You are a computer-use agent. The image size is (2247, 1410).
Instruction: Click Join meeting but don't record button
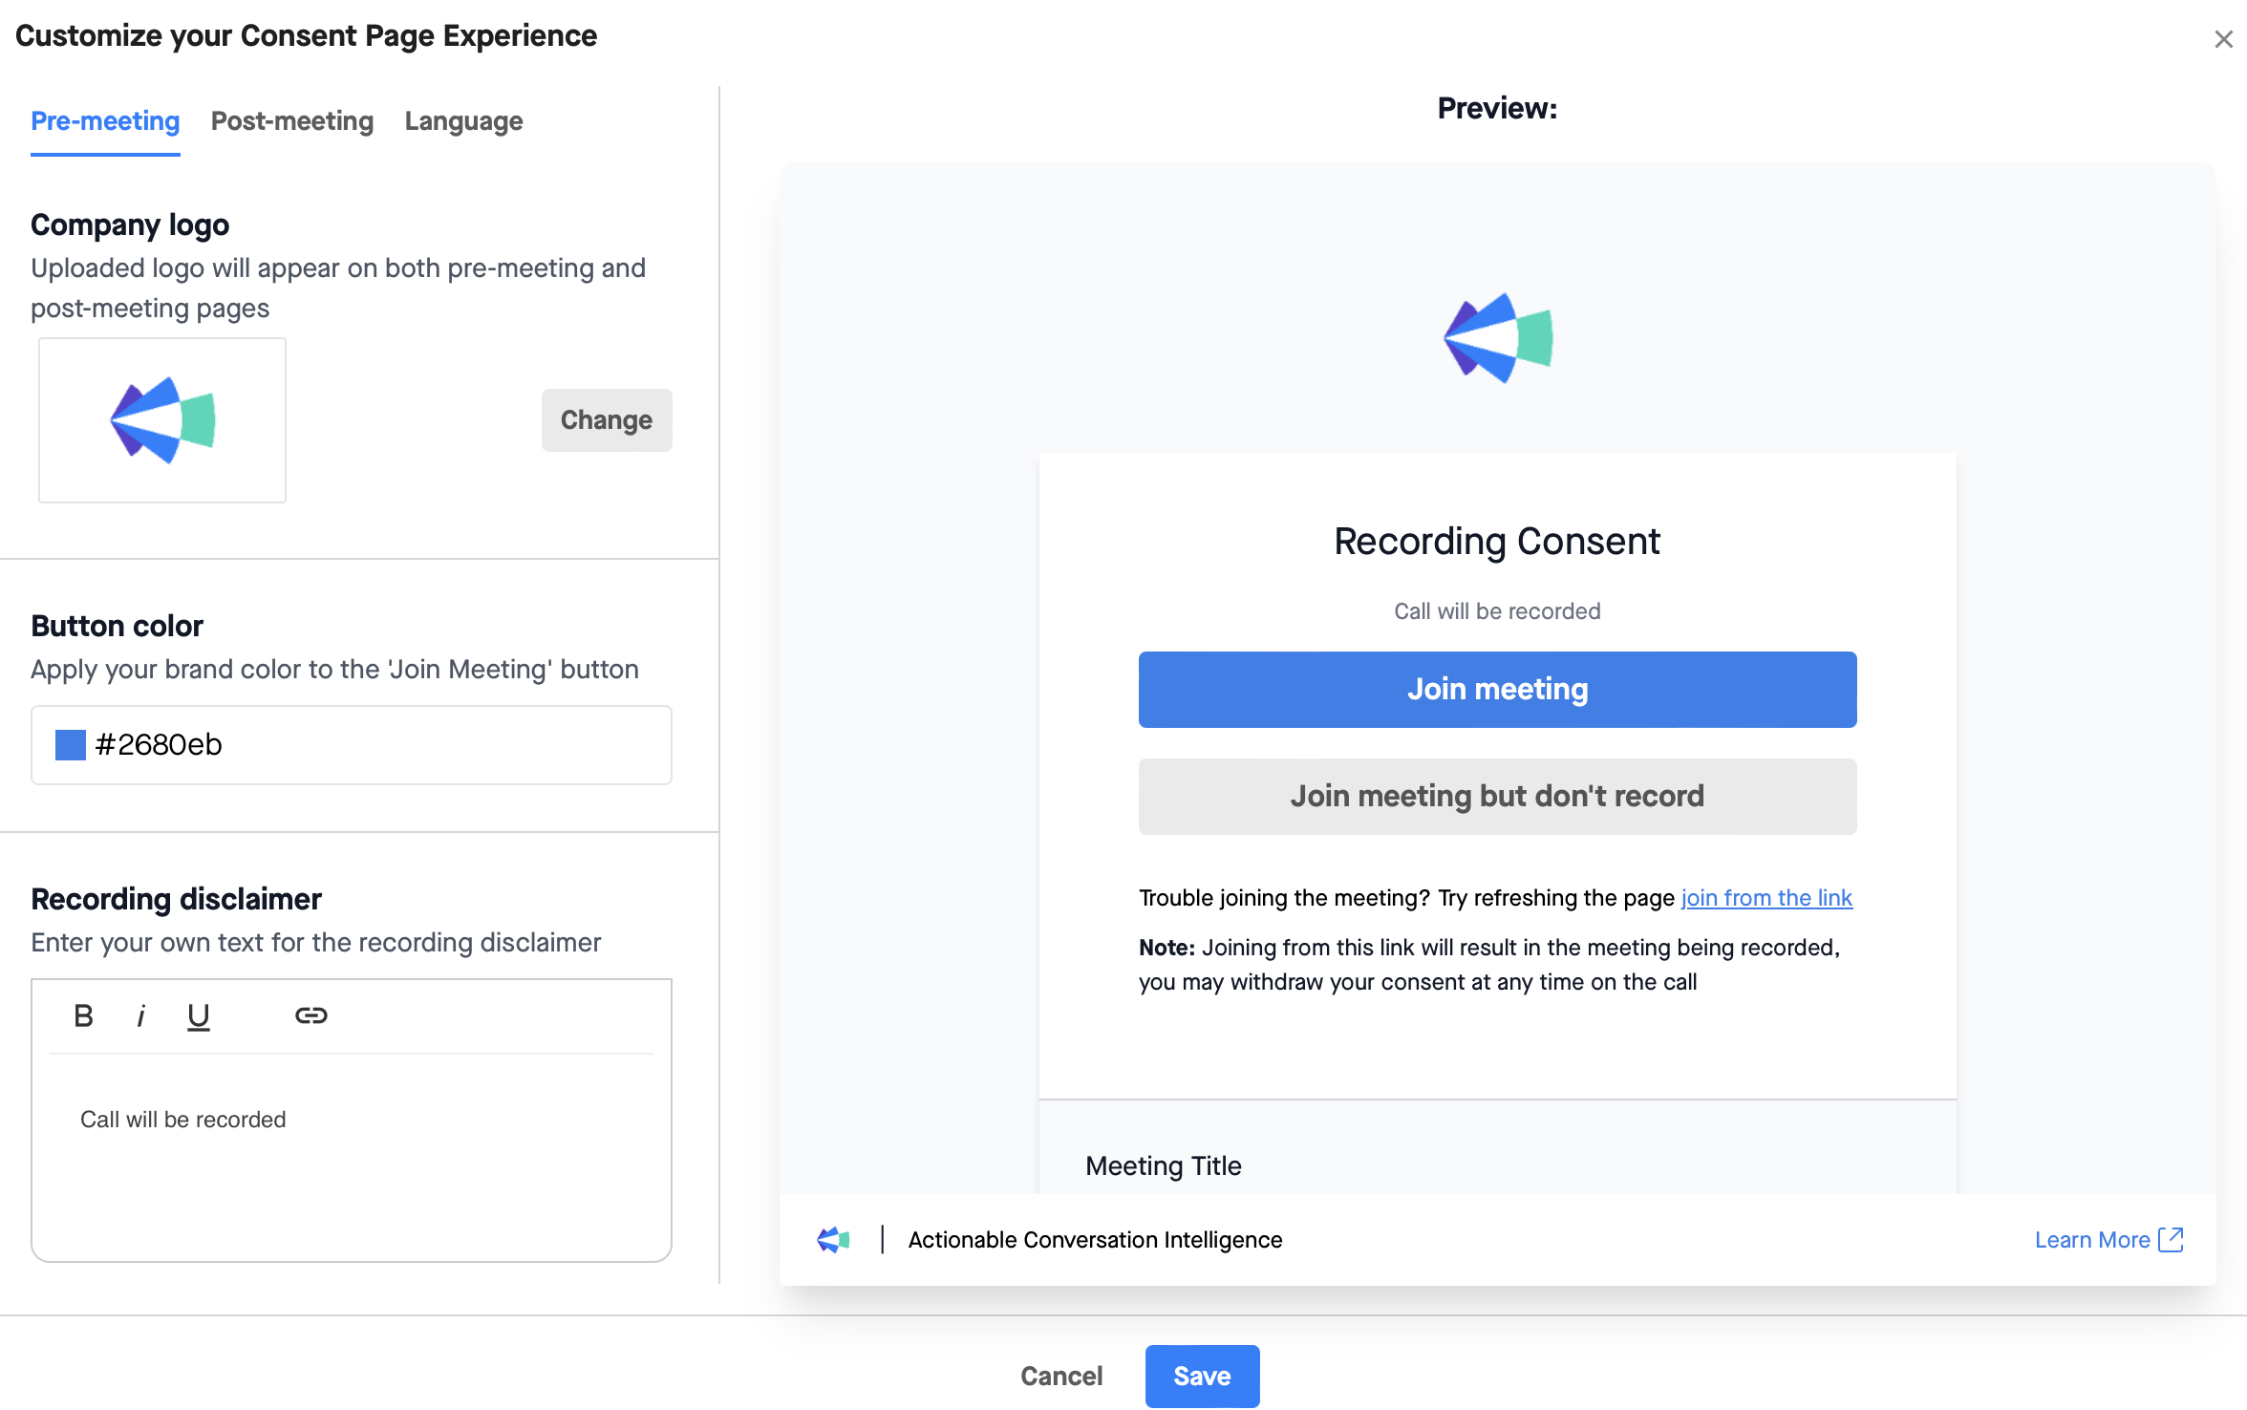coord(1497,796)
